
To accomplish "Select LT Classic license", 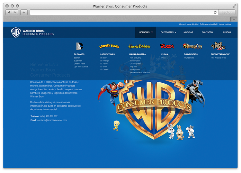I will click(x=104, y=69).
